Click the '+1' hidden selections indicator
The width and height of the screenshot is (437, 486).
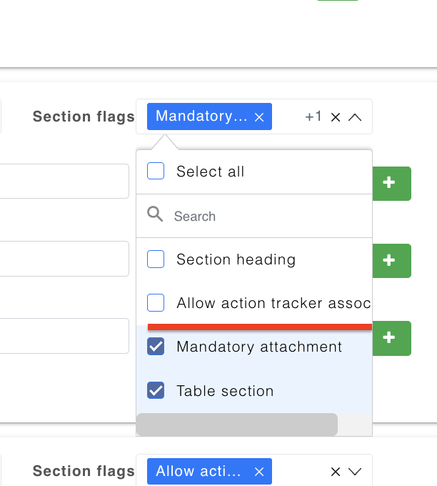tap(313, 116)
